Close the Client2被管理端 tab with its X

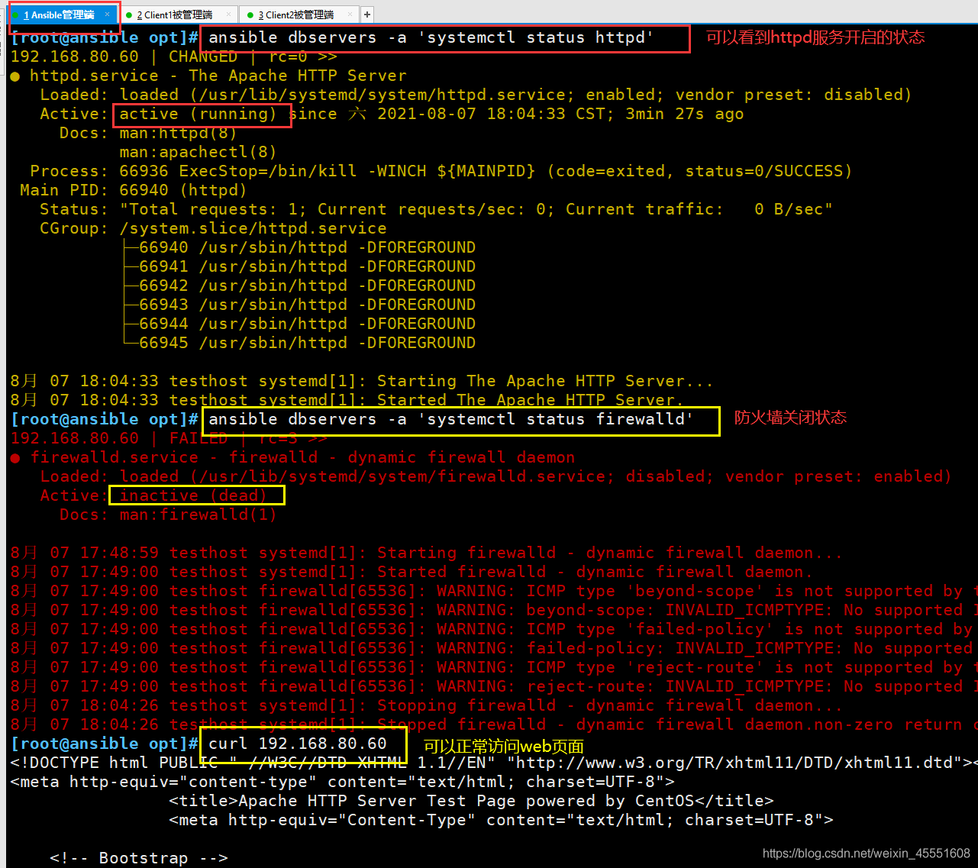[350, 15]
